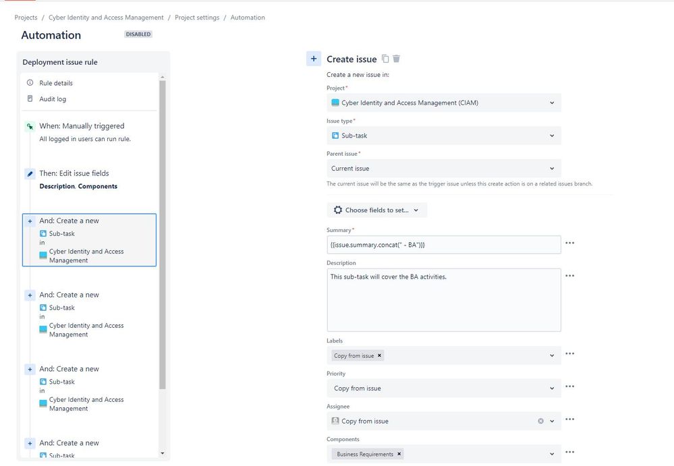Click the scrollbar up arrow in rule panel
The width and height of the screenshot is (674, 466).
coord(163,78)
